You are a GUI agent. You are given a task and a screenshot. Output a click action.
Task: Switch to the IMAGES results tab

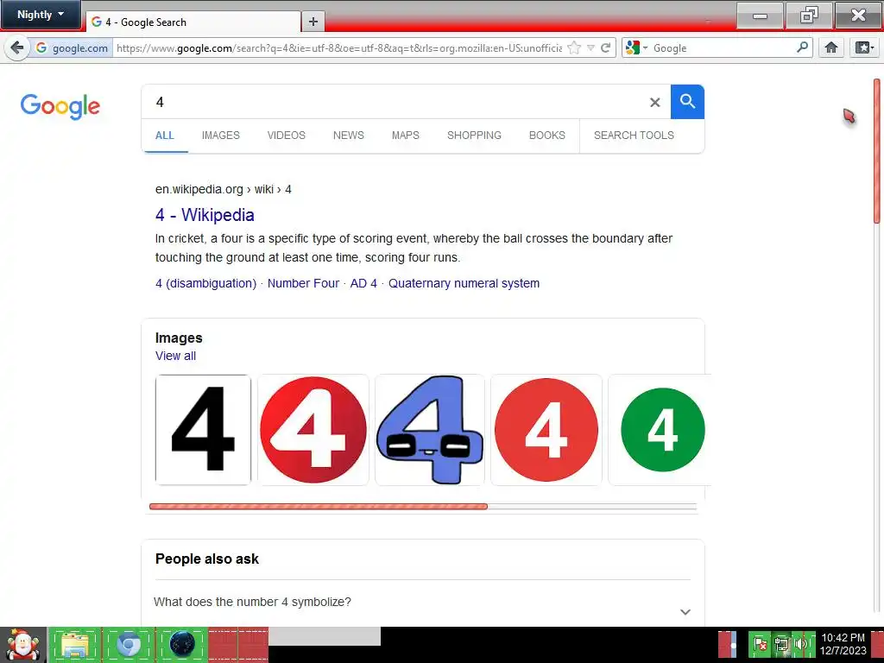coord(220,136)
